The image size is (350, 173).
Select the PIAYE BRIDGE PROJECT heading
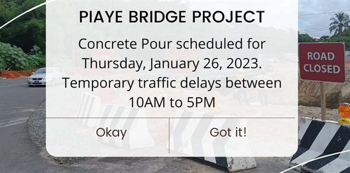pyautogui.click(x=172, y=17)
